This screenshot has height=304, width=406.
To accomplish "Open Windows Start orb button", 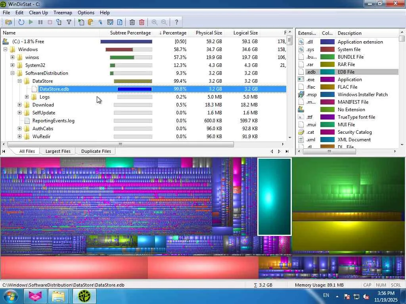I will click(11, 296).
